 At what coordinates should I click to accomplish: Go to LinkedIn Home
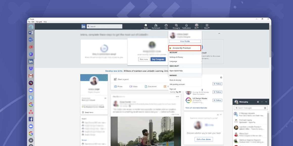tap(146, 26)
